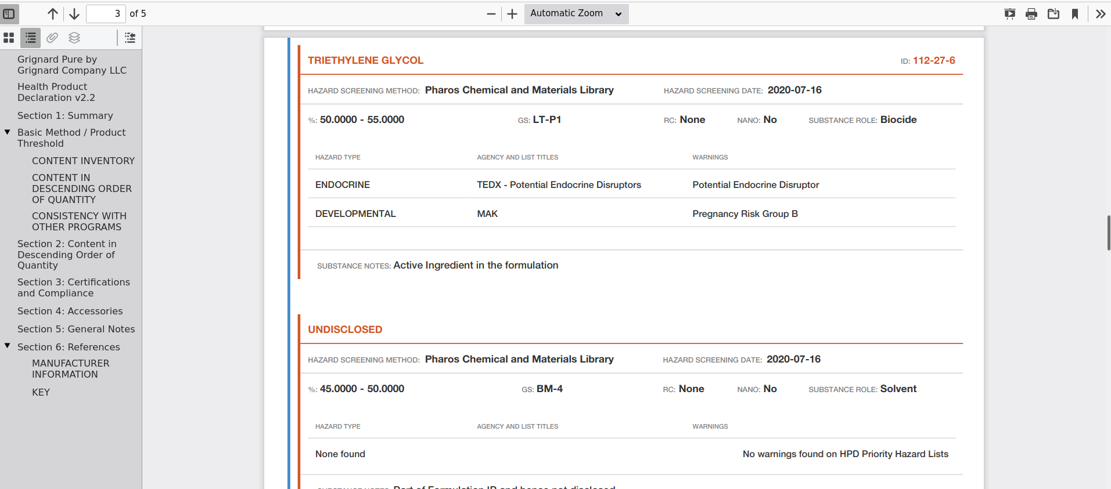Screen dimensions: 1111x489
Task: Open 'KEY' outline item
Action: 41,392
